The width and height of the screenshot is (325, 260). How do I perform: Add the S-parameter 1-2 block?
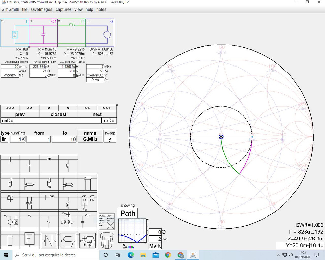coord(68,240)
